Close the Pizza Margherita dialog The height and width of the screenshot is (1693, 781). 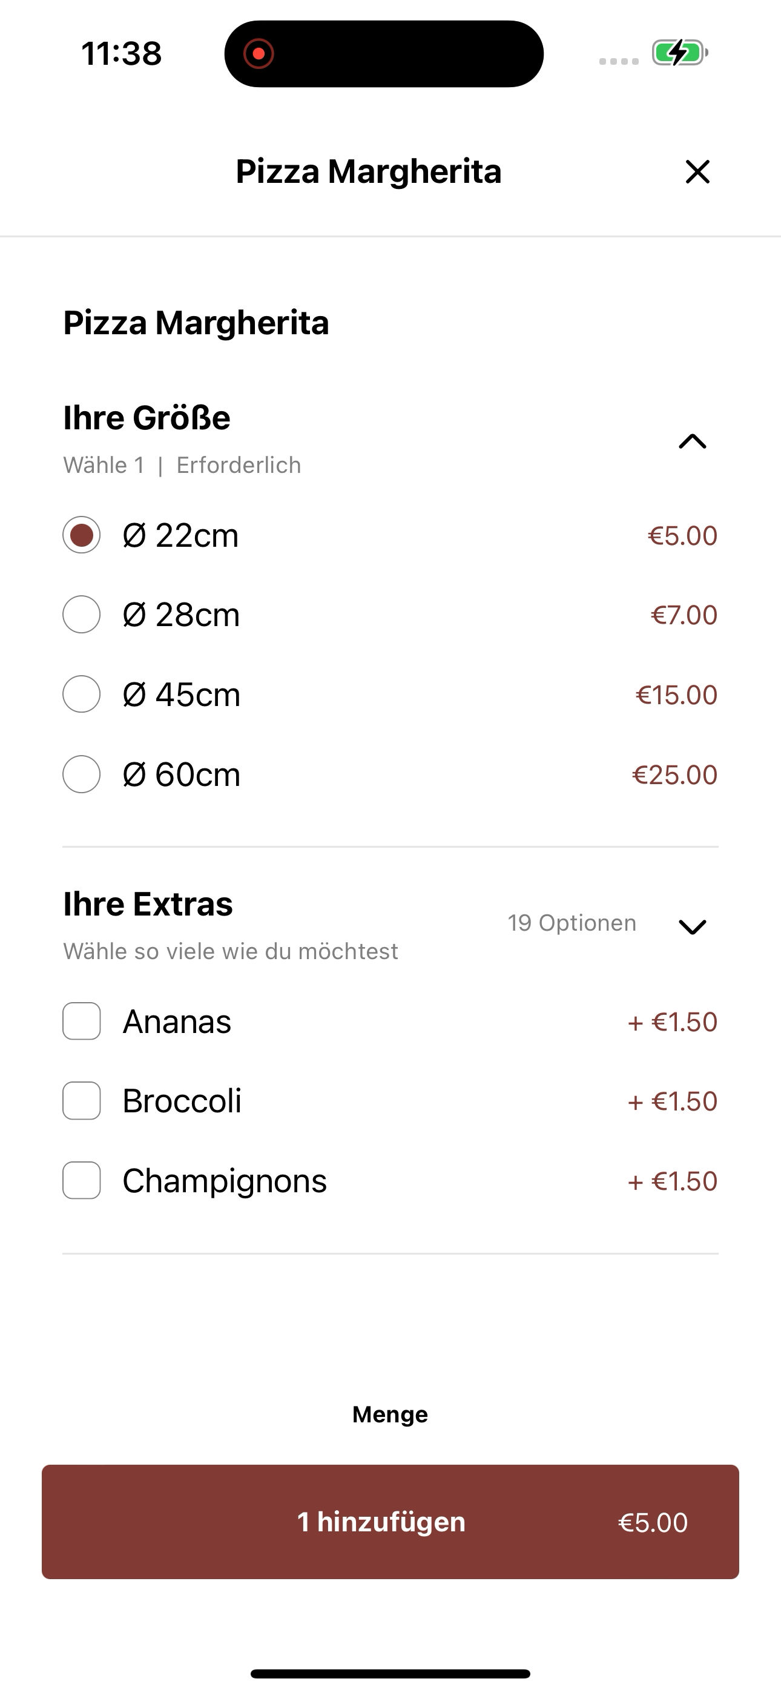(697, 172)
